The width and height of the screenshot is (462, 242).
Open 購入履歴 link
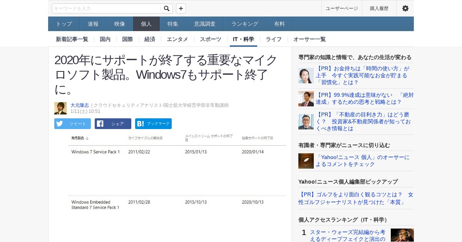click(379, 8)
